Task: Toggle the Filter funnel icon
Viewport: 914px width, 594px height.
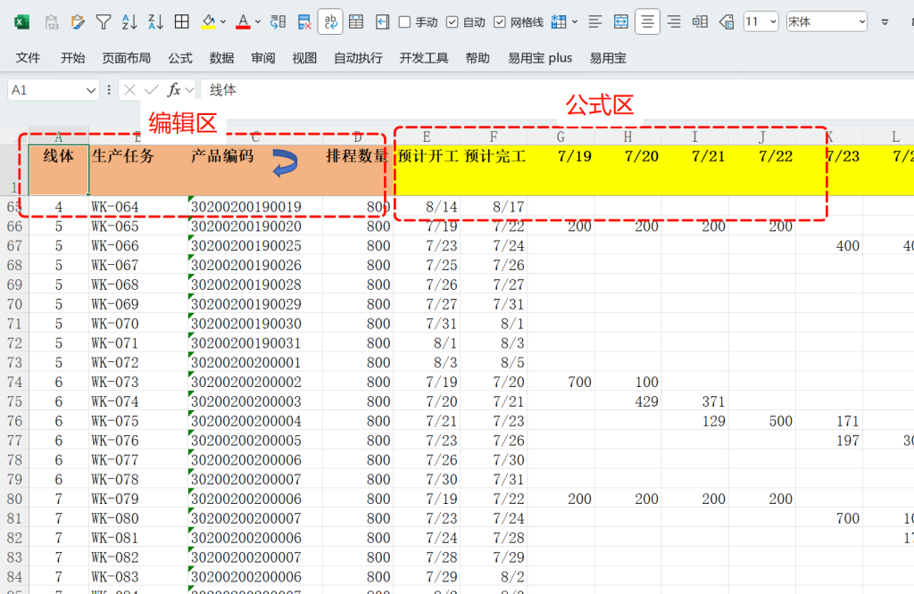Action: point(104,22)
